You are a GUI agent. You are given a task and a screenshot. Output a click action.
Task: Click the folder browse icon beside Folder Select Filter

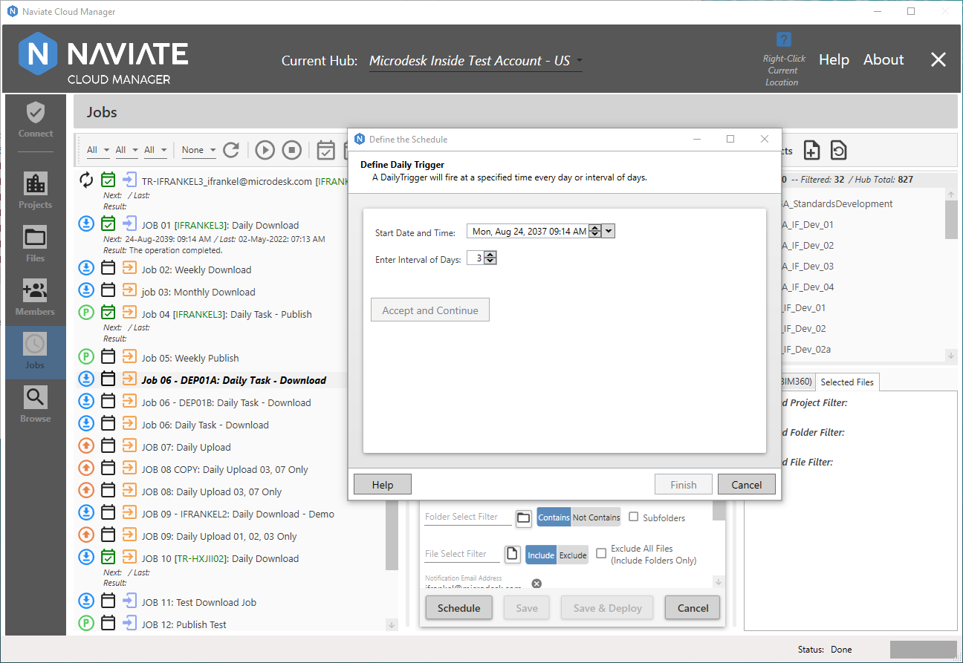pos(523,517)
